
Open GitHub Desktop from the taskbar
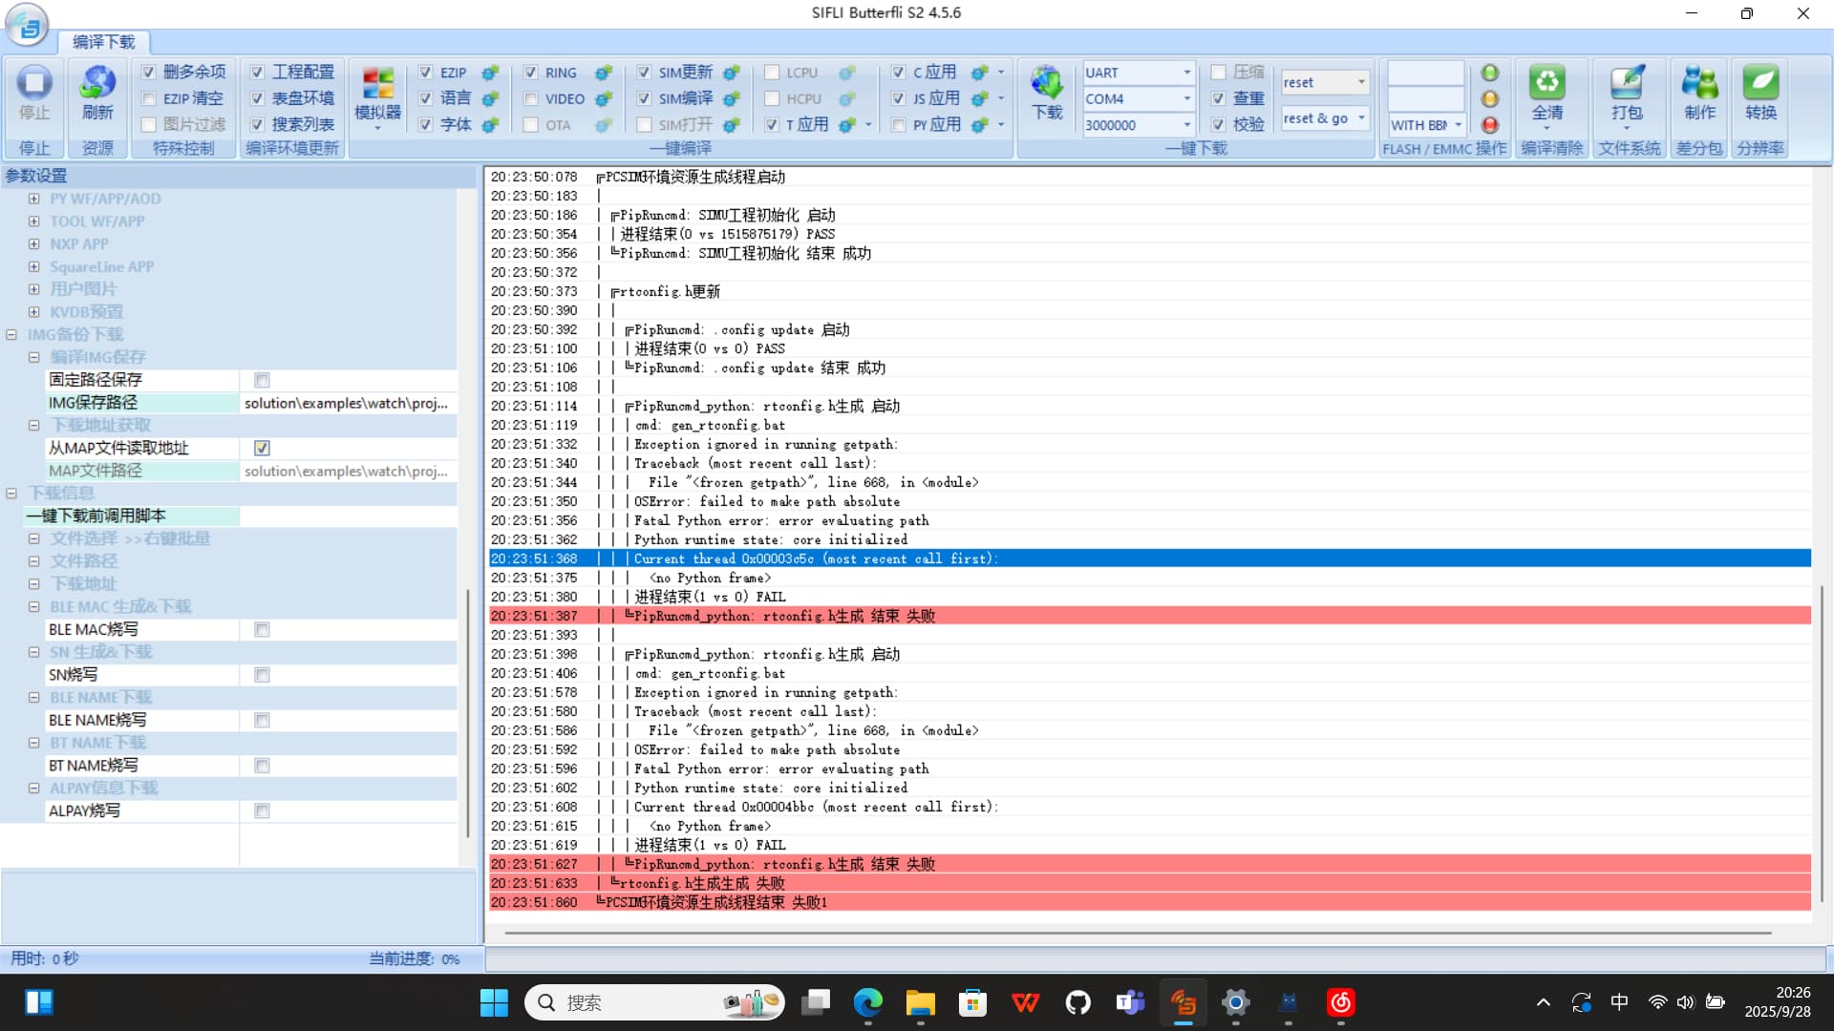[1077, 1002]
